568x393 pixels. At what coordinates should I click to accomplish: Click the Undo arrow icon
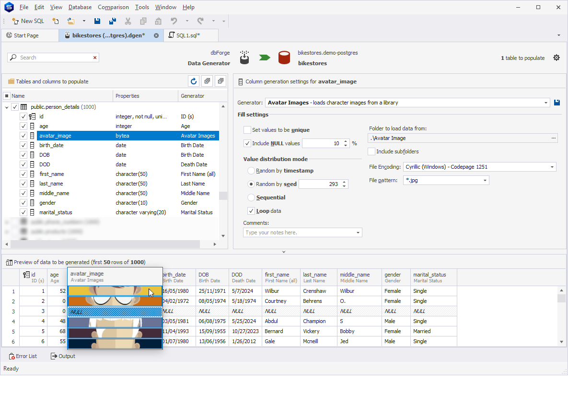174,21
